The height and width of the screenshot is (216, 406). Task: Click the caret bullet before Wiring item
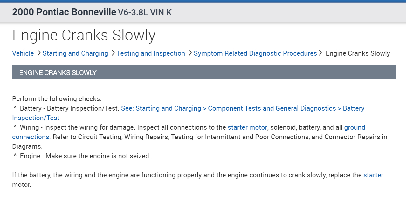15,127
